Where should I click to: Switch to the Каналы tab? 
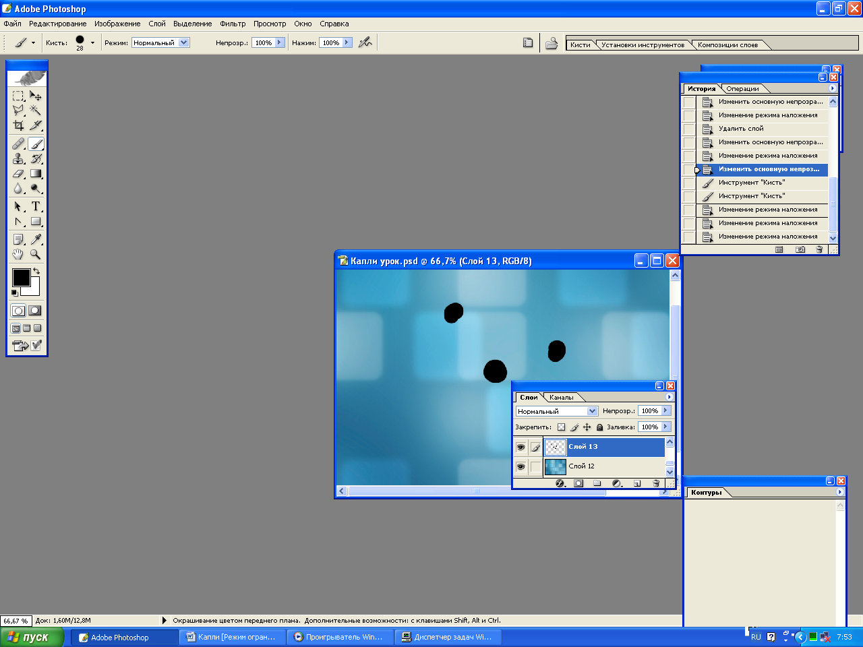coord(562,398)
